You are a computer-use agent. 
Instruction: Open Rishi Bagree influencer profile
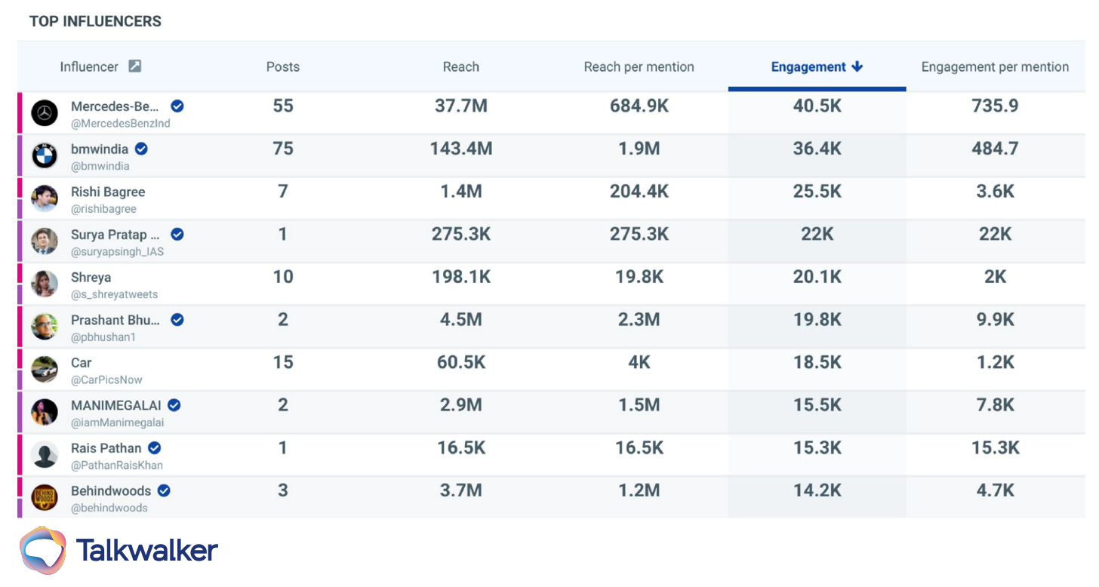(108, 192)
